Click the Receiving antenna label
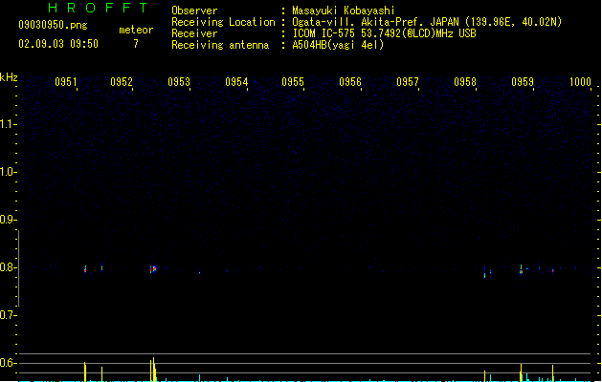 click(220, 45)
